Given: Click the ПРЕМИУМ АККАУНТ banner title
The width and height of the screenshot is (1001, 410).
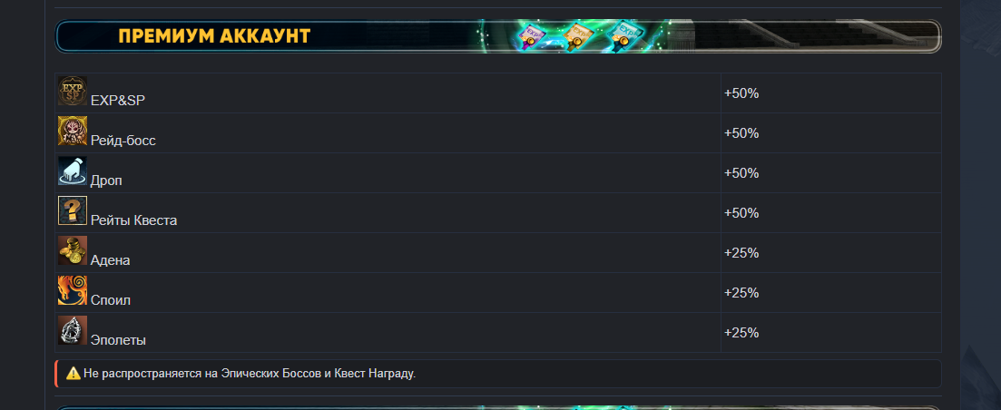Looking at the screenshot, I should (x=214, y=35).
